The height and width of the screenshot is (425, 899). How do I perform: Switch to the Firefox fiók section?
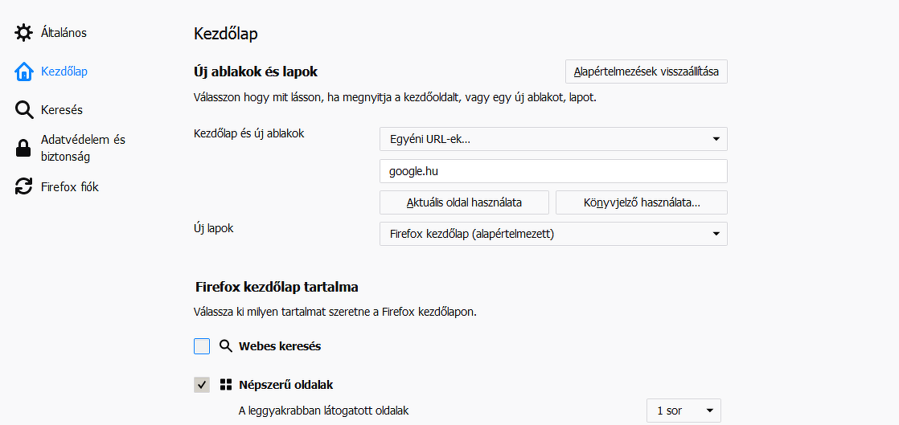point(70,187)
